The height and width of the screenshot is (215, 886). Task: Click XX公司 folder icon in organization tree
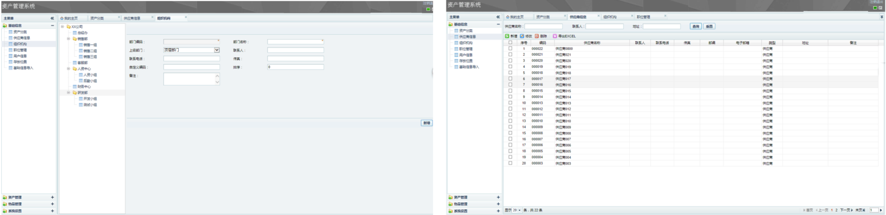69,27
